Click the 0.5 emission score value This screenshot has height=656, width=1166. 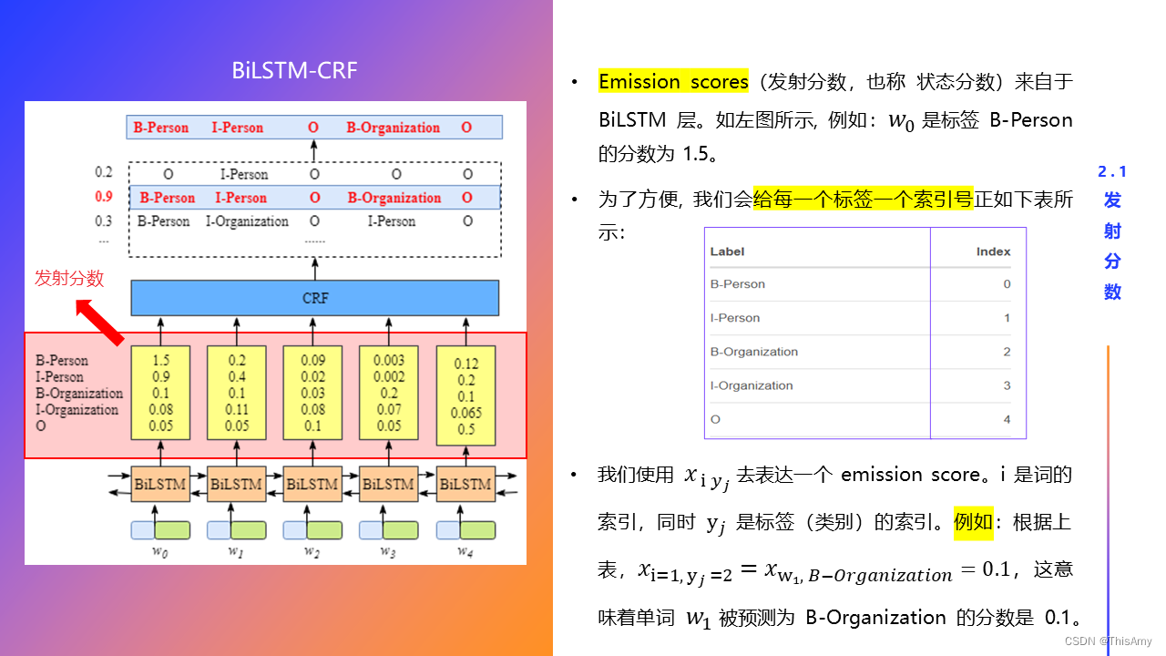point(465,430)
